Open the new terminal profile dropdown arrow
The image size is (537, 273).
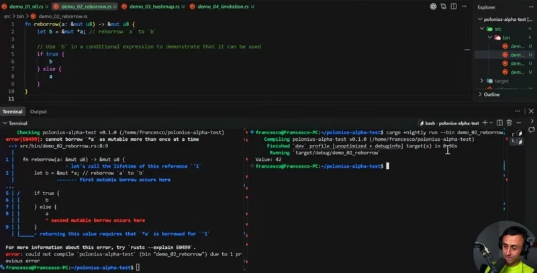pos(491,123)
